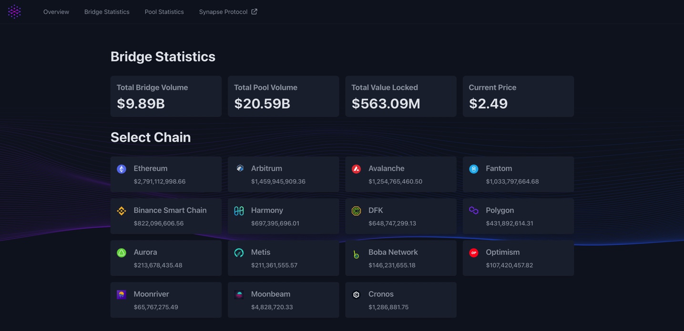Pick the Harmony chain name
The image size is (684, 331).
[267, 211]
